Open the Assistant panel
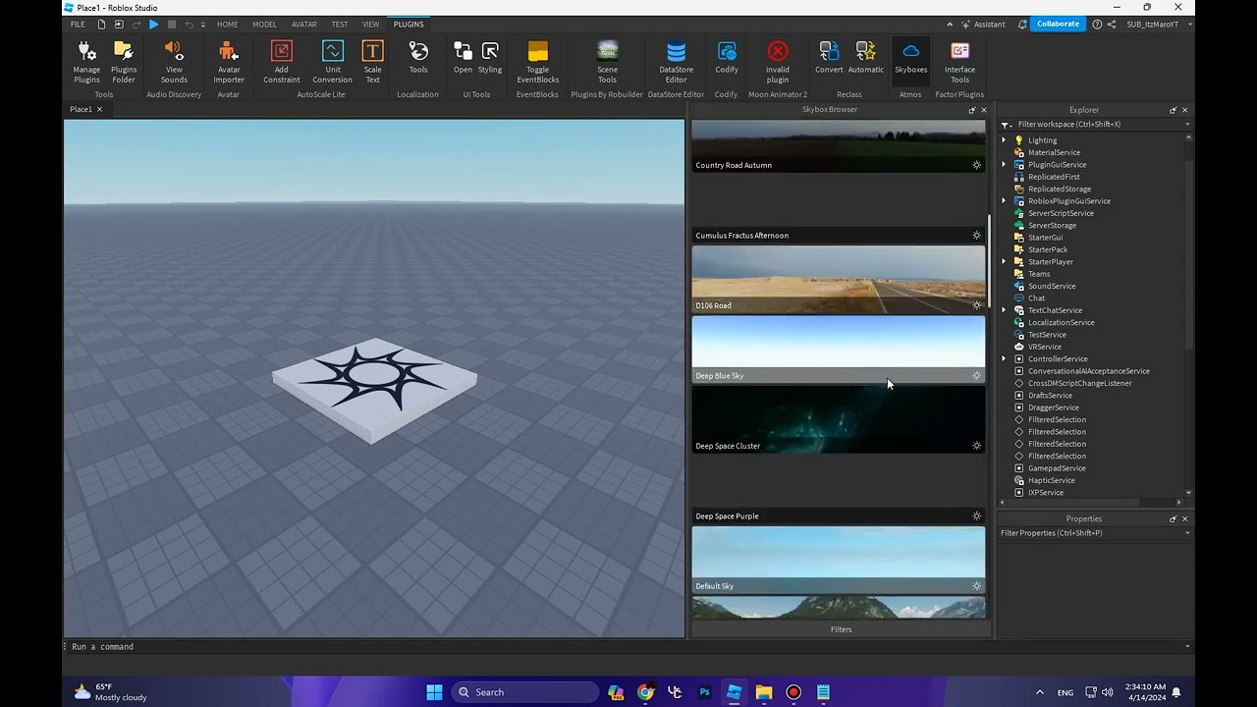This screenshot has height=707, width=1257. tap(982, 24)
